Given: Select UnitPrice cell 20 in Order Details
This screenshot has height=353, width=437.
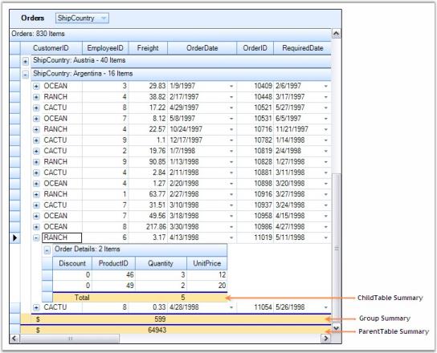Looking at the screenshot, I should pyautogui.click(x=206, y=286).
